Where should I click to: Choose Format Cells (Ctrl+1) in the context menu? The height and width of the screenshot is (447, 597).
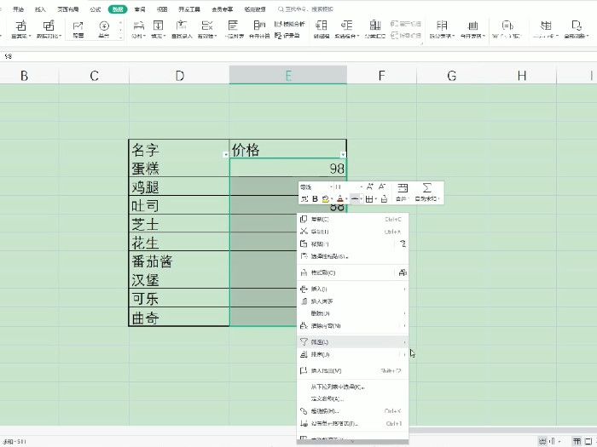tap(352, 423)
